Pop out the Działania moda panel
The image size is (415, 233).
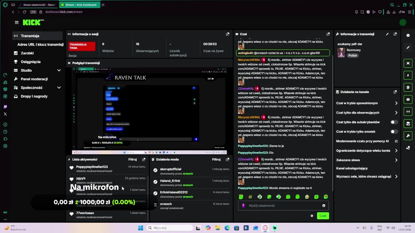pos(228,159)
